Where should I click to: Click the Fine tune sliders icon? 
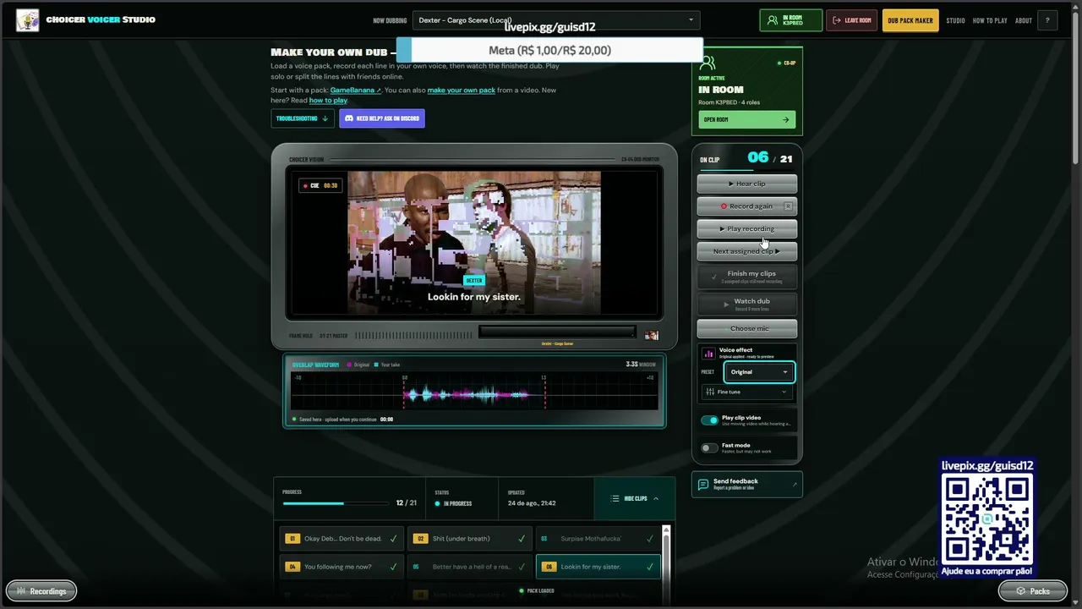[x=709, y=392]
